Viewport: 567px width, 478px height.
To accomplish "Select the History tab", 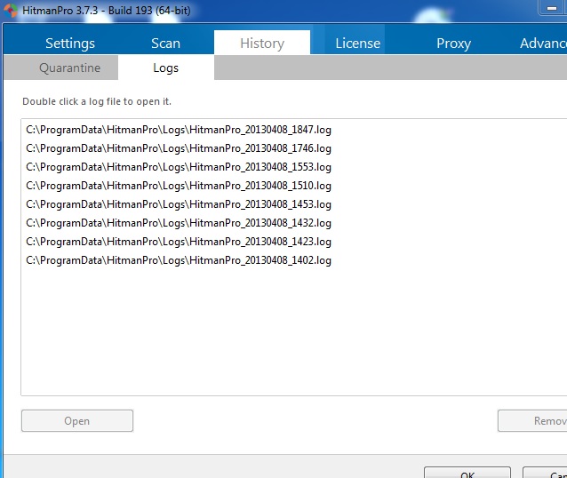I will click(x=262, y=43).
